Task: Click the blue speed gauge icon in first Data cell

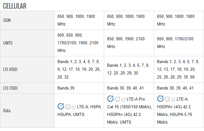Action: [61, 106]
